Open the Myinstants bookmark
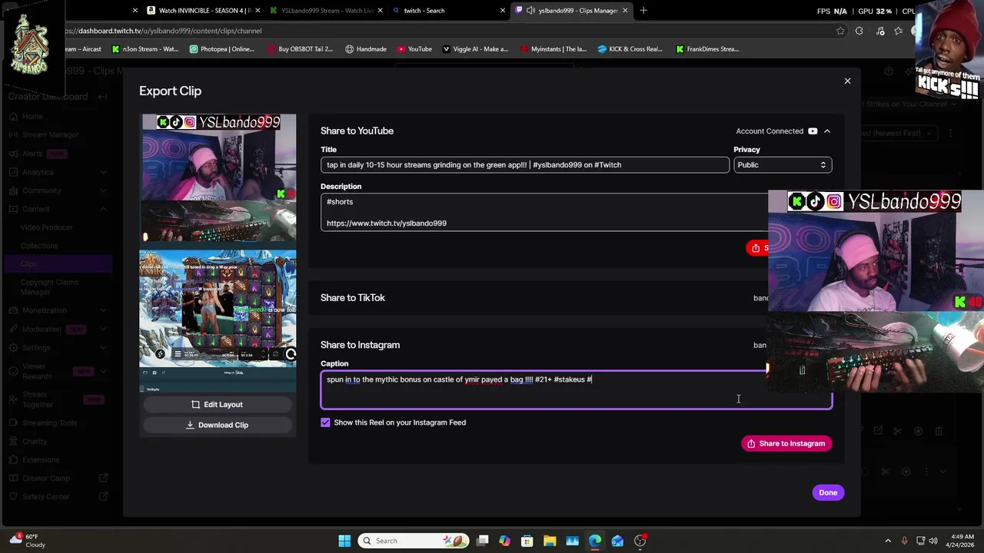984x553 pixels. [x=553, y=49]
